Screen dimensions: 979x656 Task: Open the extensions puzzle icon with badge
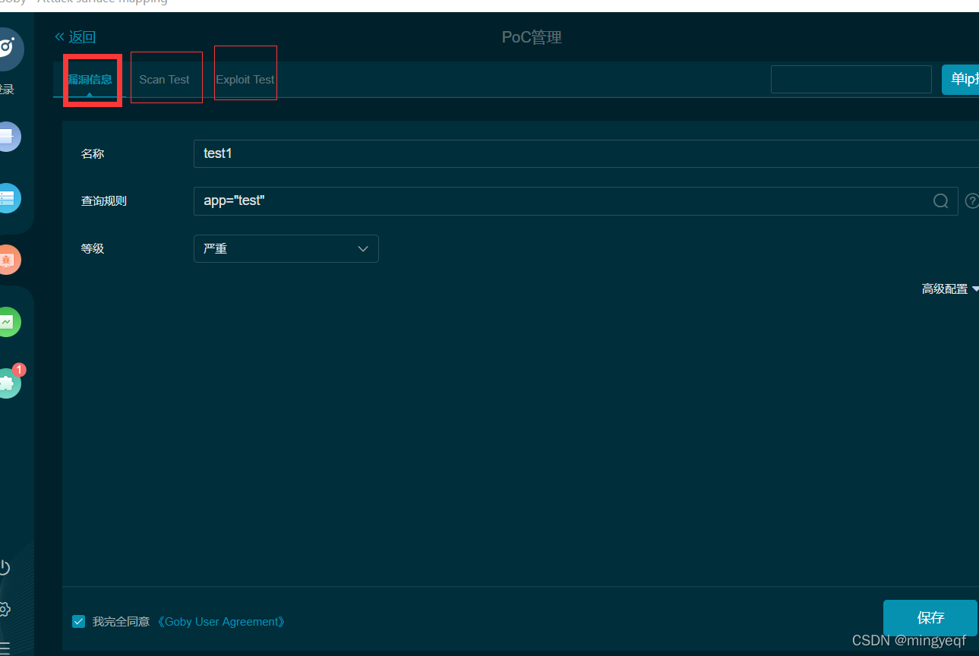tap(9, 382)
